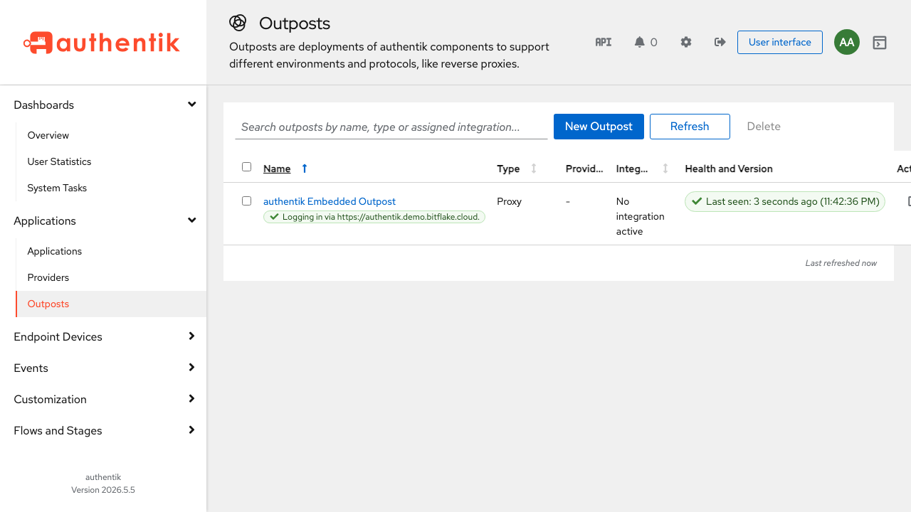The height and width of the screenshot is (512, 911).
Task: Open the authentik Embedded Outpost link
Action: point(330,201)
